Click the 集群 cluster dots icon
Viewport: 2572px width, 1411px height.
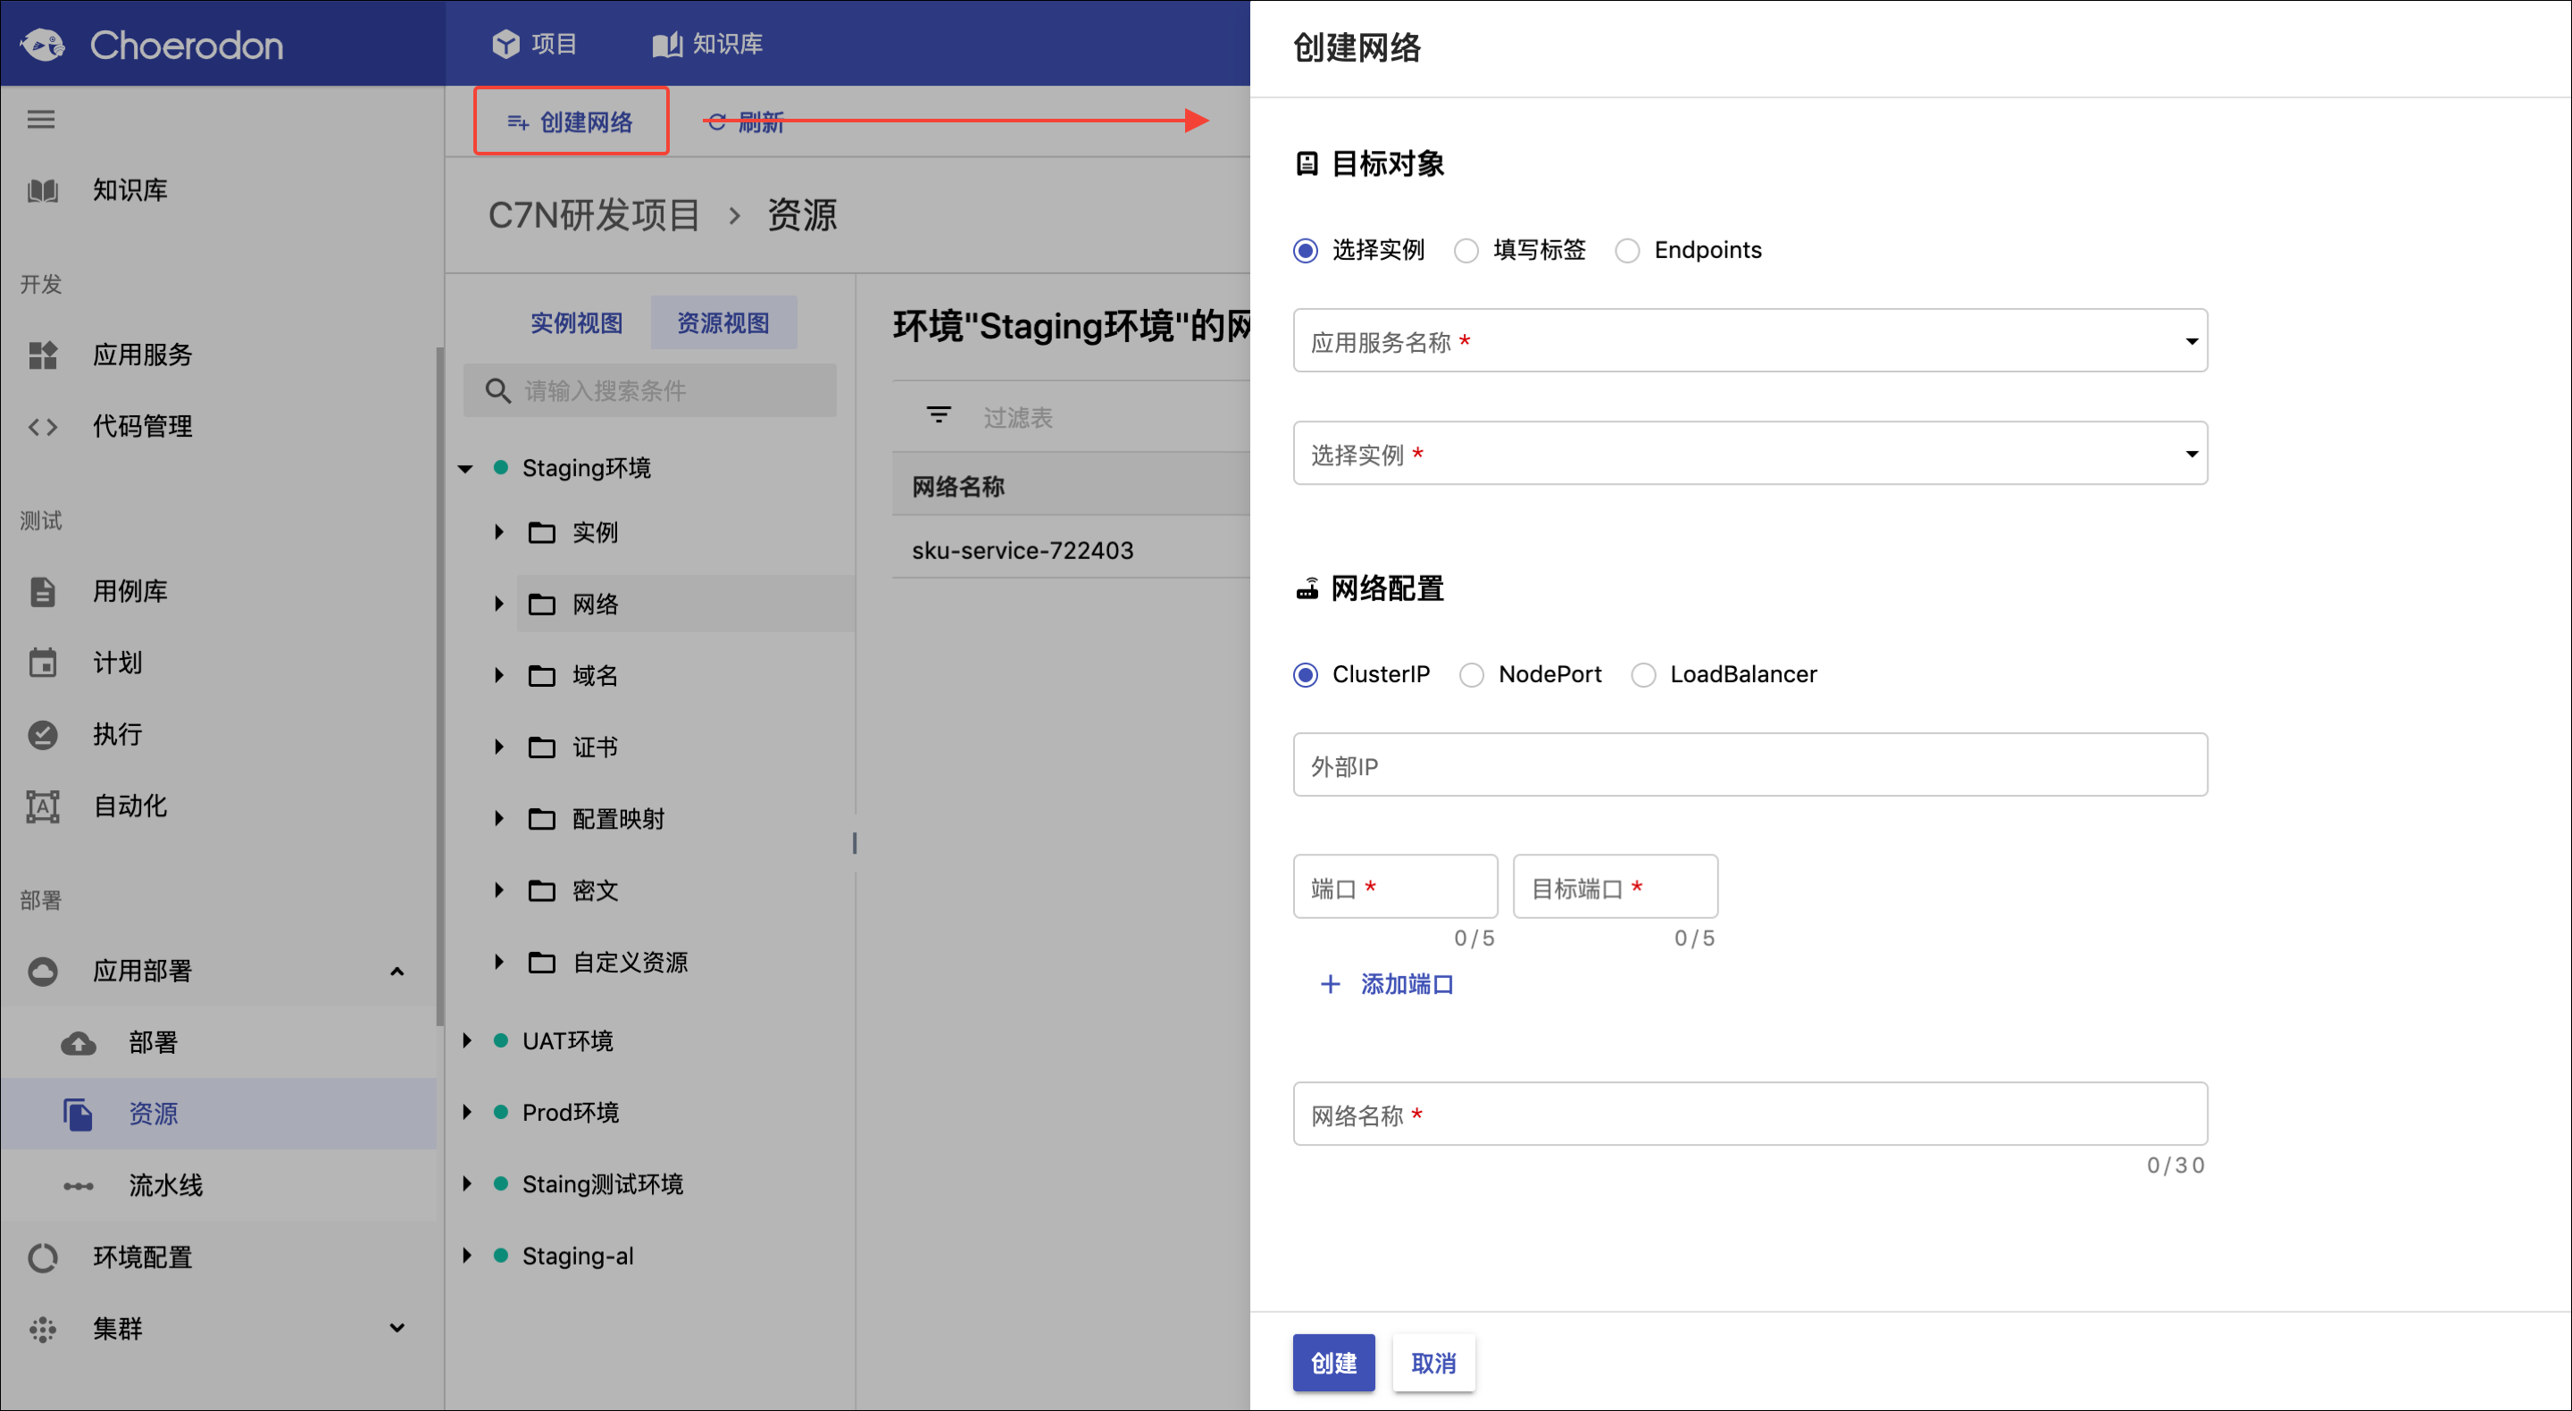pyautogui.click(x=43, y=1330)
